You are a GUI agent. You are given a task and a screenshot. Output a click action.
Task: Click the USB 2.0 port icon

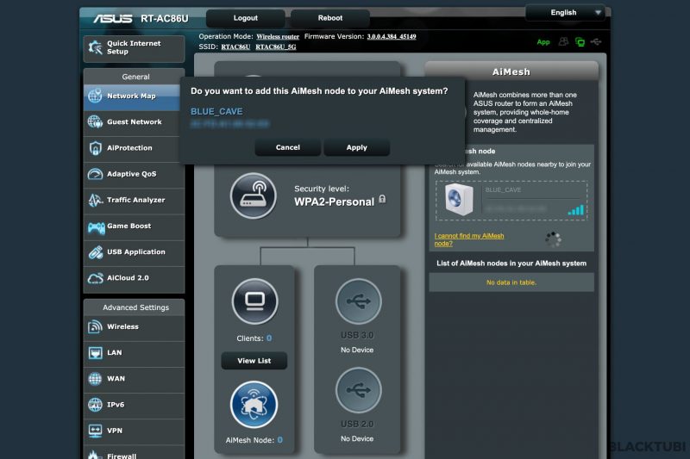coord(358,390)
